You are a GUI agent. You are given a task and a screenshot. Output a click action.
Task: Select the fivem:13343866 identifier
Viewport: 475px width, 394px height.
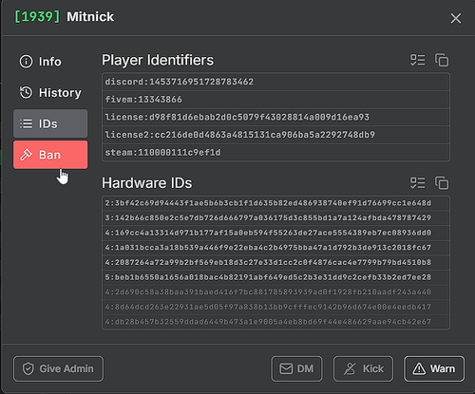point(275,100)
